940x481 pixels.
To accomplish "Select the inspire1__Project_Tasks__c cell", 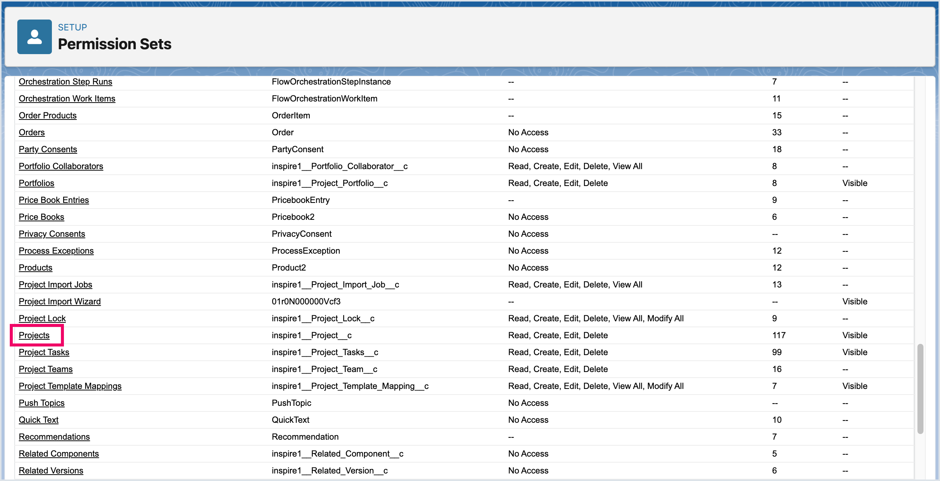I will [x=325, y=352].
